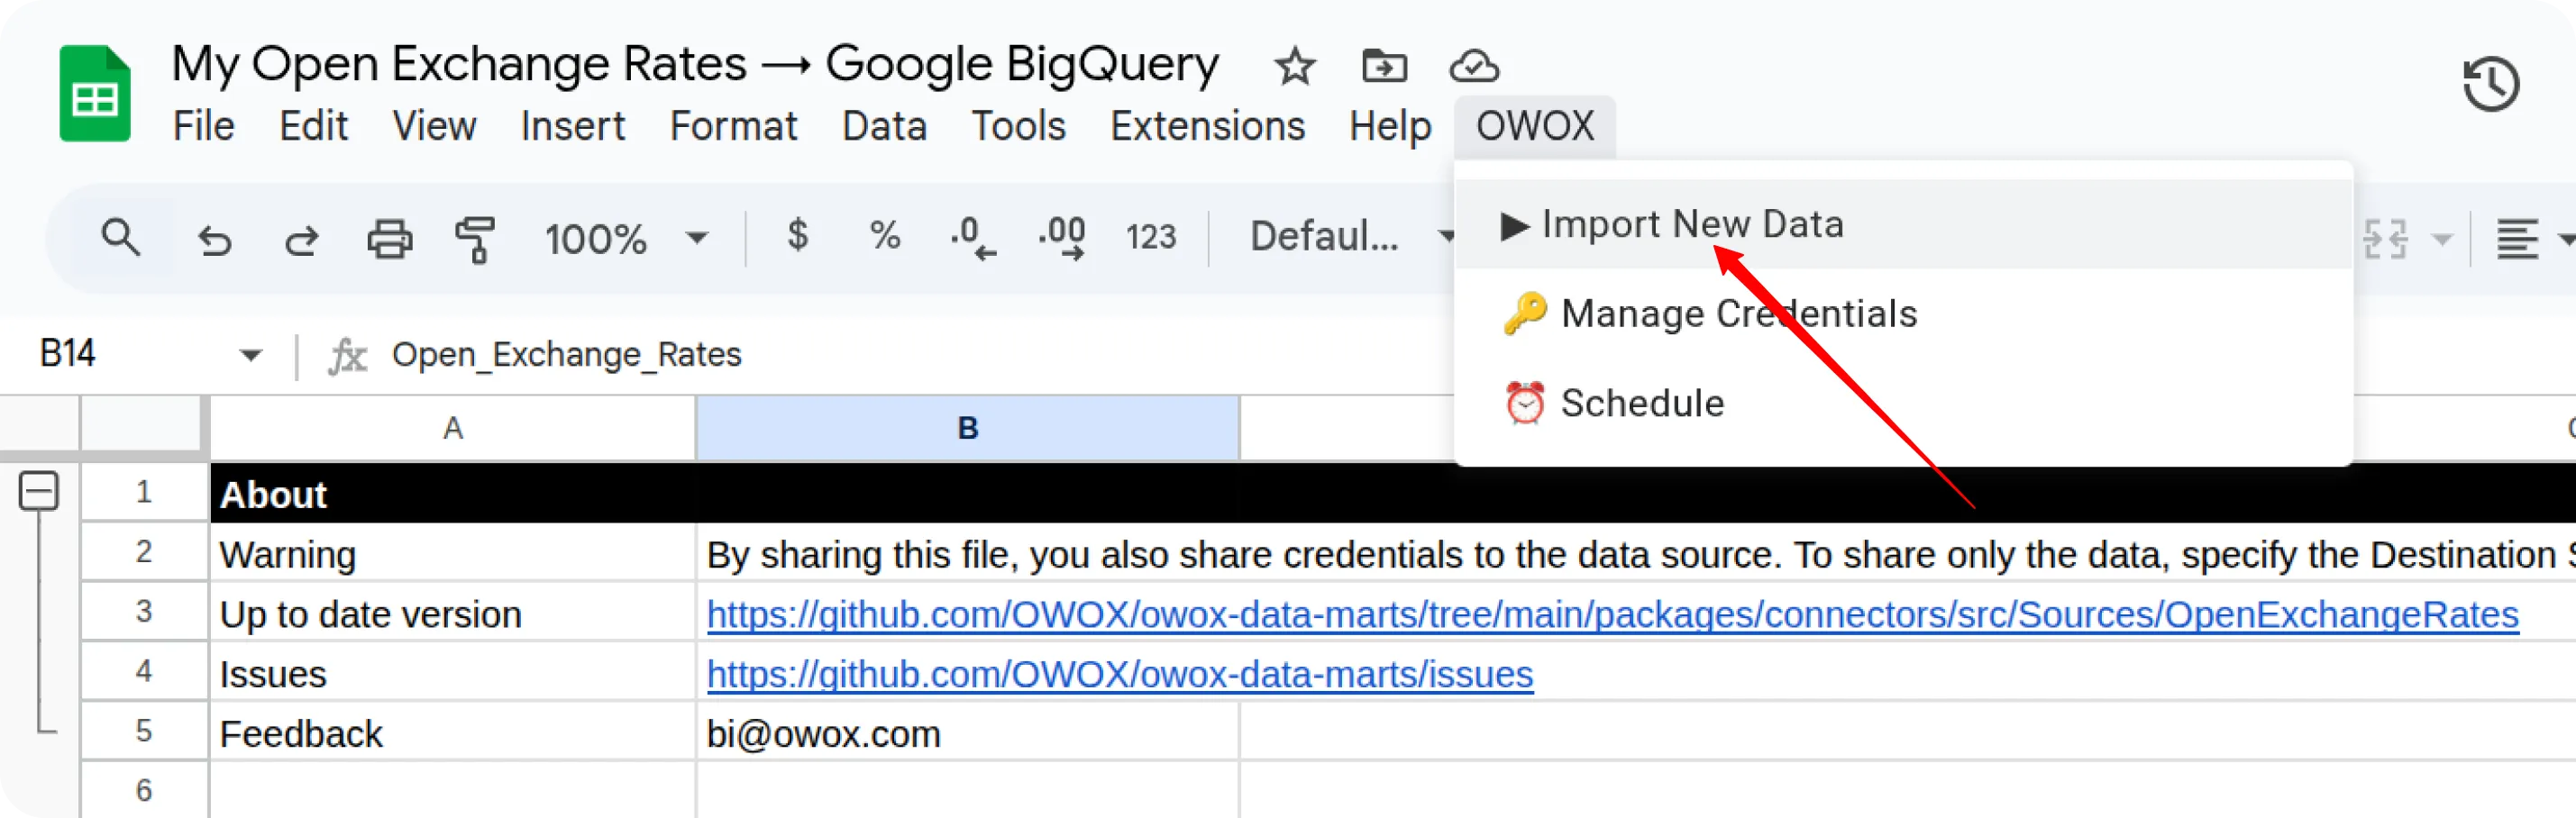Select the paint format icon
Viewport: 2576px width, 818px height.
[476, 239]
